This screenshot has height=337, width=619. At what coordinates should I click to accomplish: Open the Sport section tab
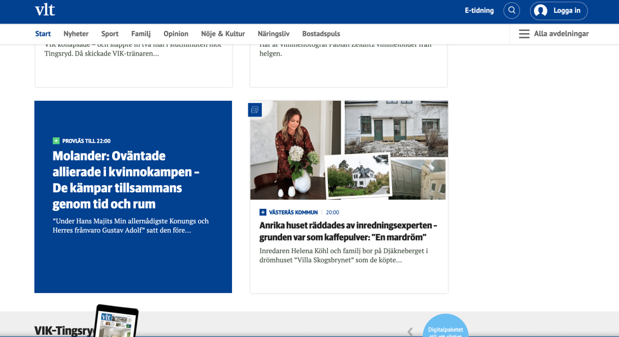tap(110, 34)
